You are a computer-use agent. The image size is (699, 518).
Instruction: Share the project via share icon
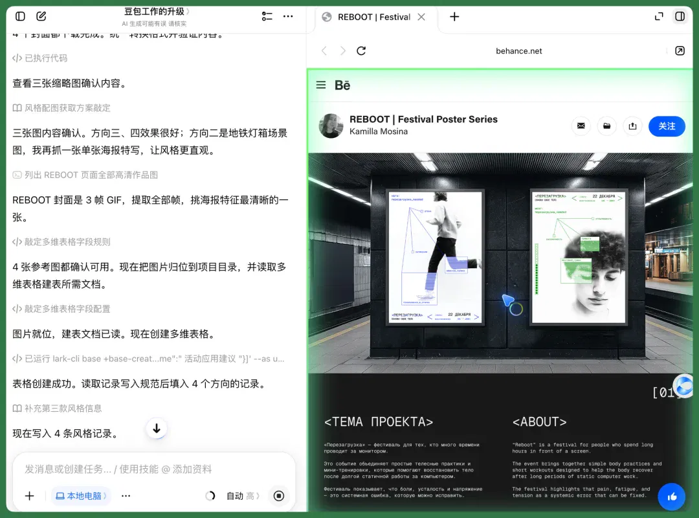click(x=632, y=126)
